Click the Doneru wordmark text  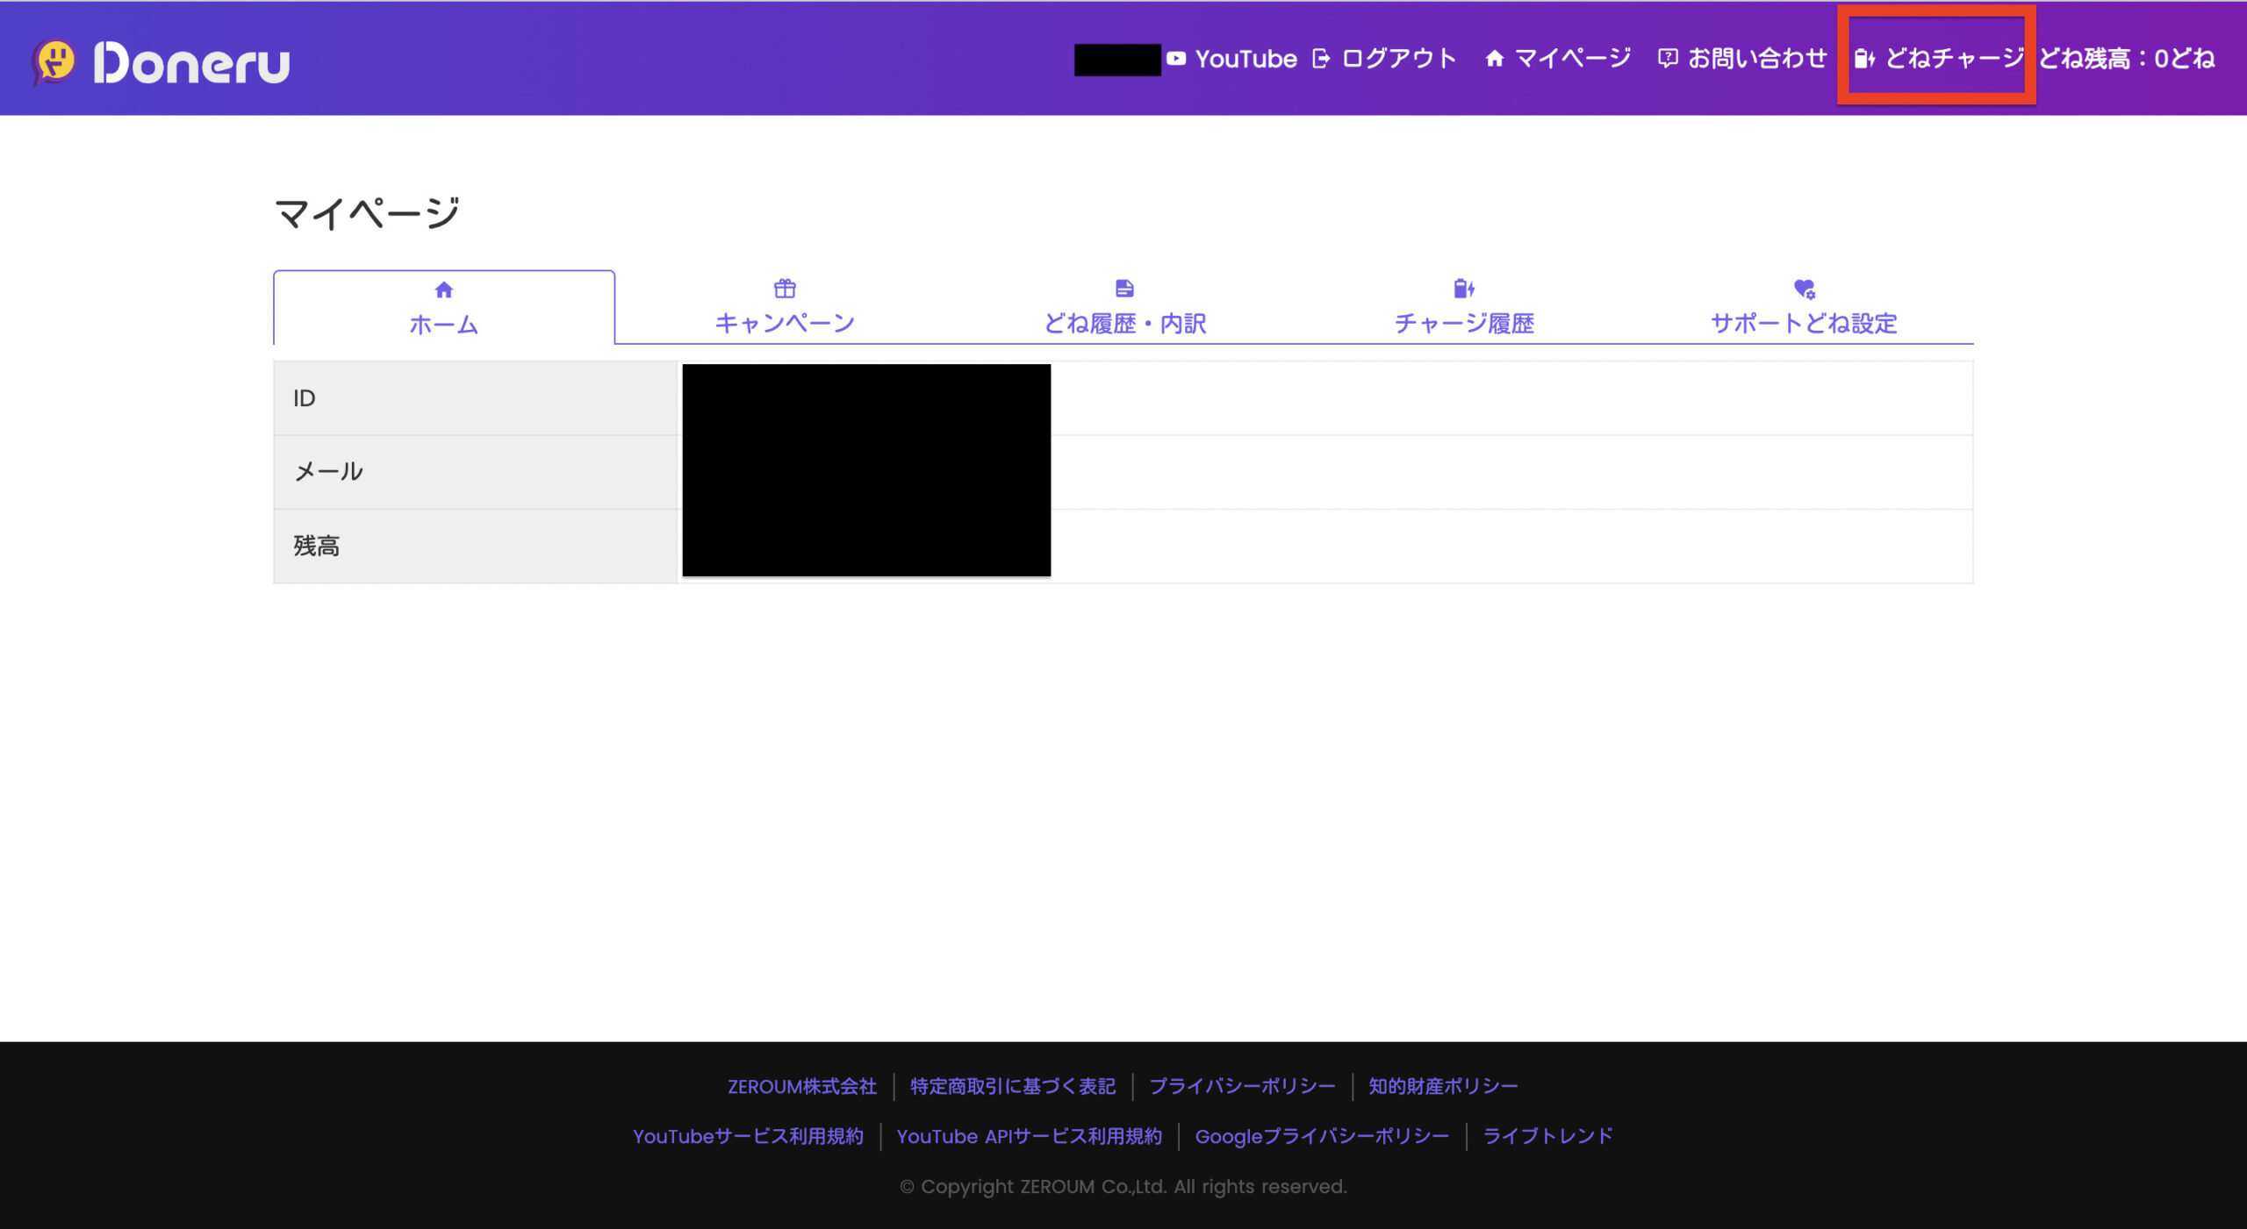click(191, 63)
